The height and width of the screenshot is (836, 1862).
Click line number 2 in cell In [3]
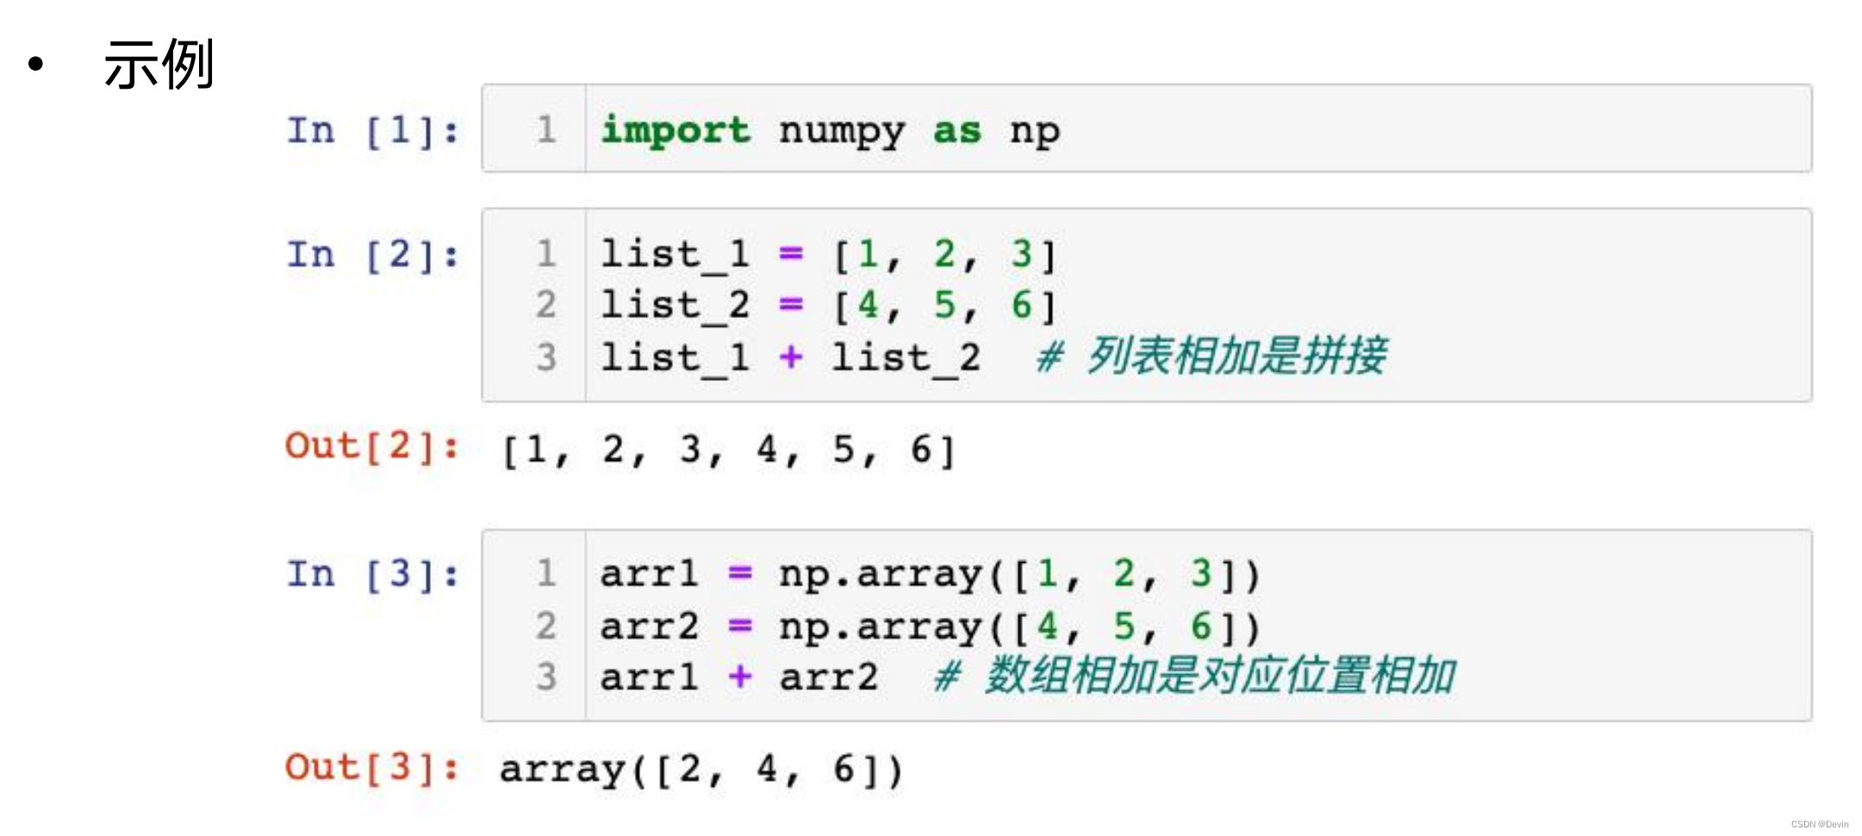(x=546, y=626)
